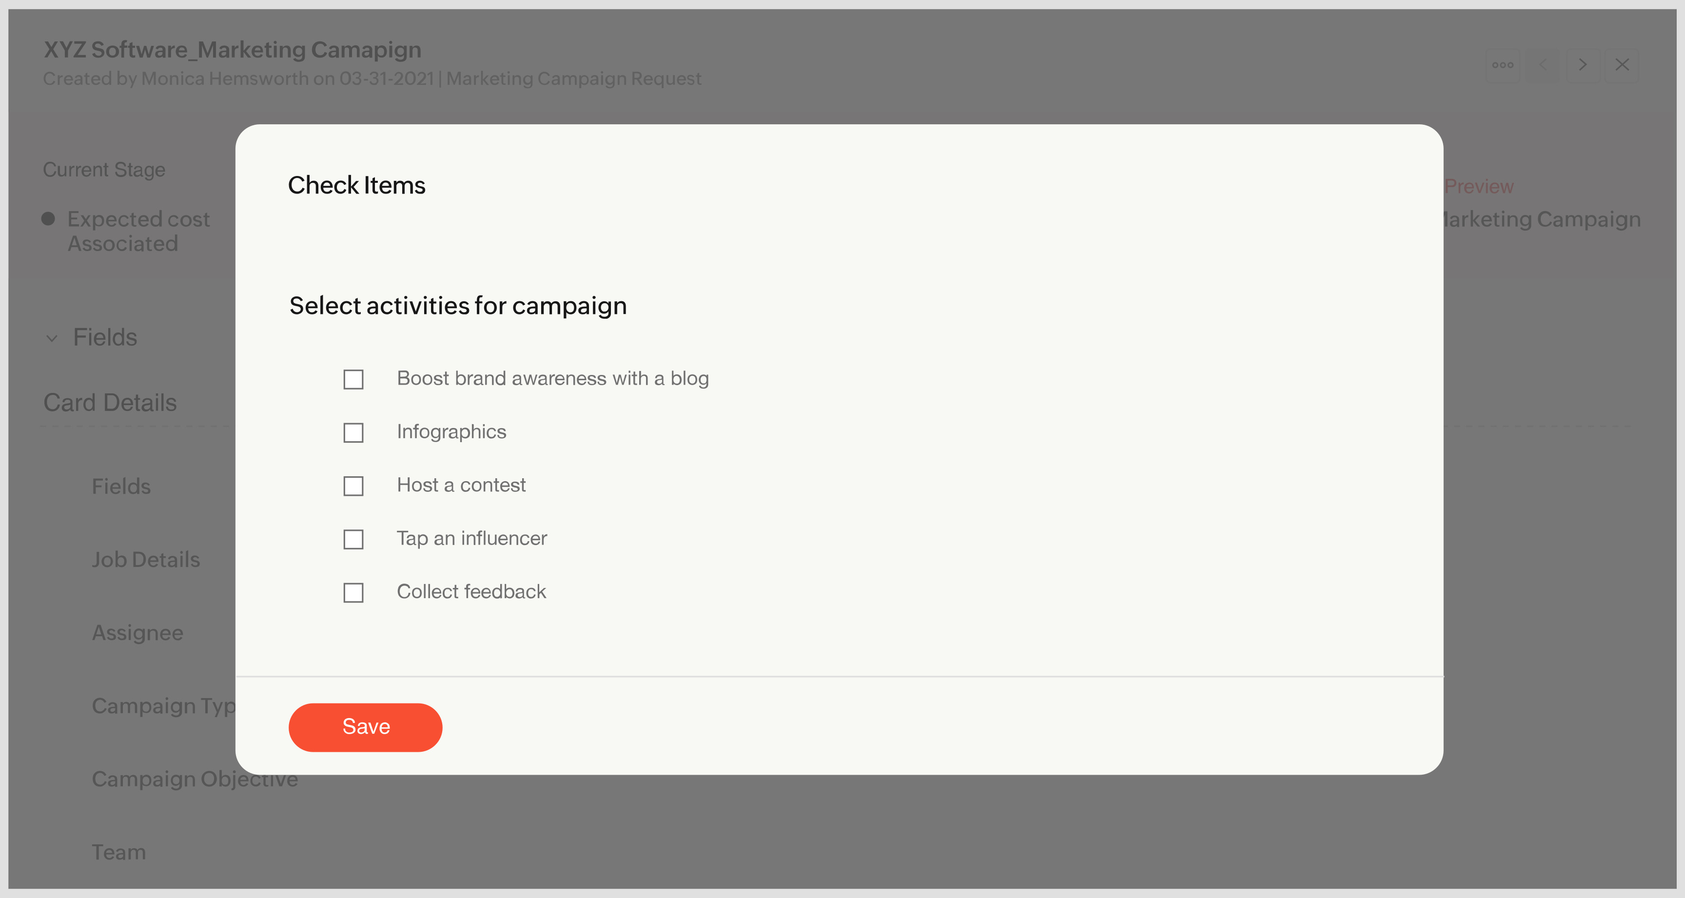Go to previous card with left arrow

point(1543,65)
